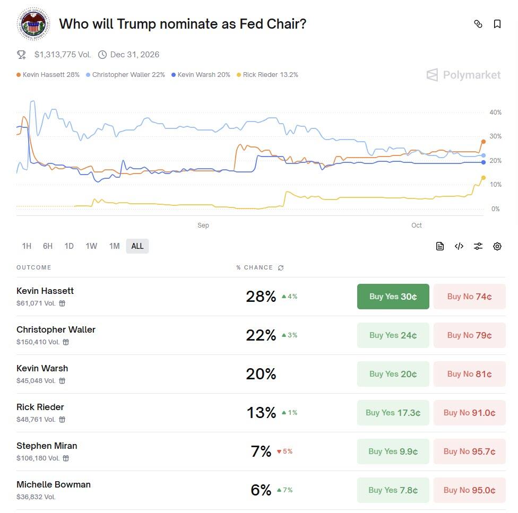Viewport: 518px width, 513px height.
Task: Switch chart range to 1H
Action: (27, 246)
